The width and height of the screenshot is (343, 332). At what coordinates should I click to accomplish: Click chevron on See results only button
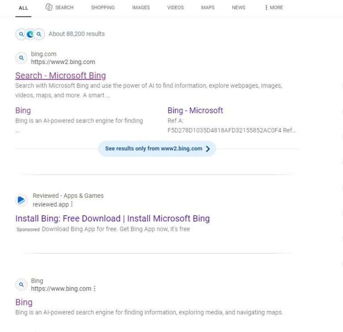tap(208, 149)
